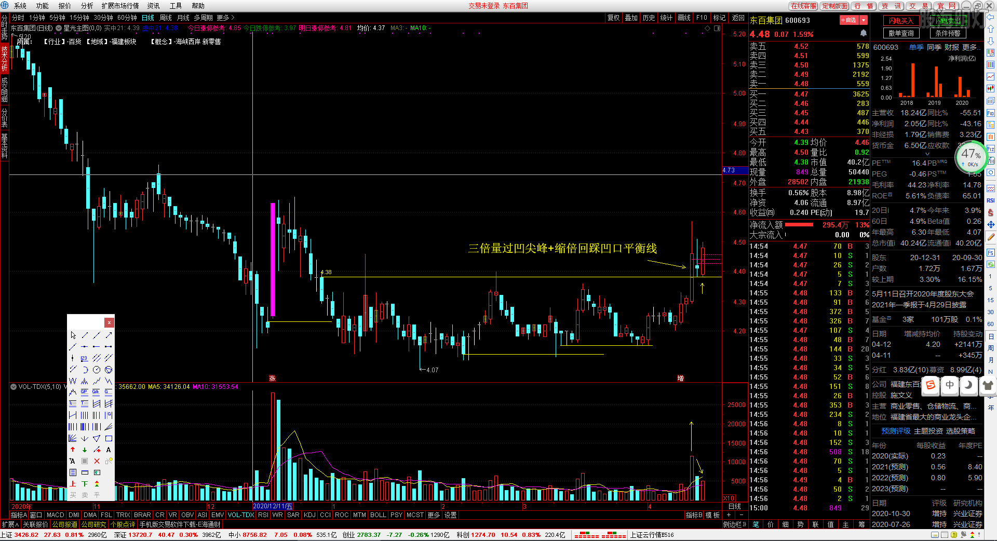Image resolution: width=997 pixels, height=541 pixels.
Task: Click the price alert bell icon
Action: (863, 33)
